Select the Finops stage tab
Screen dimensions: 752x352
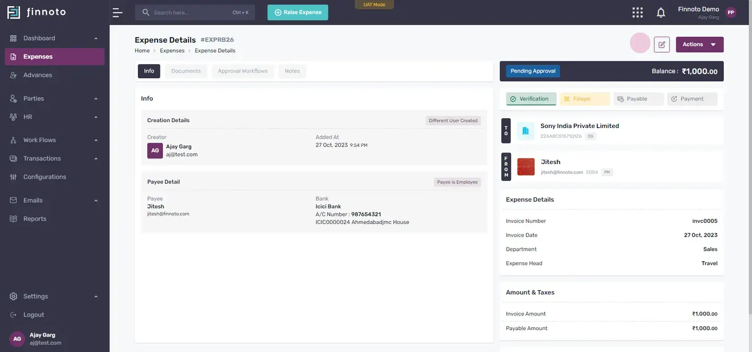coord(585,99)
